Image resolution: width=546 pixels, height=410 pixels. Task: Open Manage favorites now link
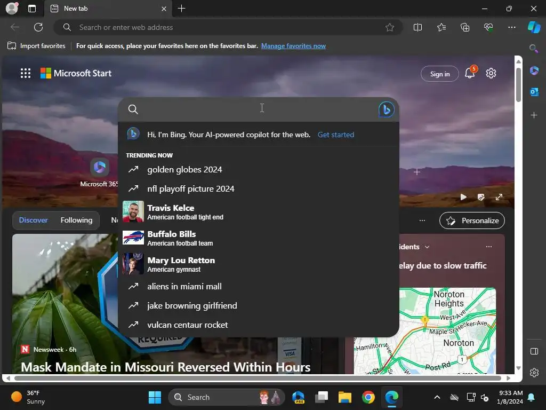coord(293,46)
